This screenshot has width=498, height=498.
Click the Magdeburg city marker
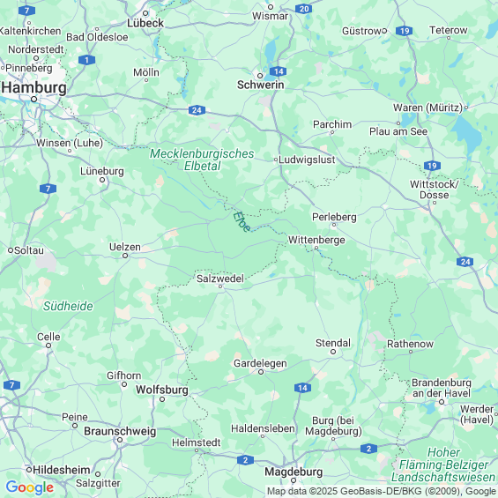coord(294,480)
